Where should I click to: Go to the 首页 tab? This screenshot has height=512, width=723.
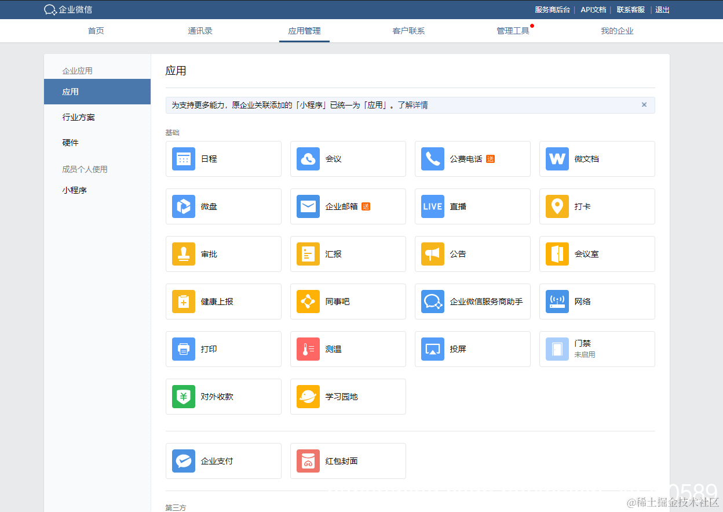[96, 31]
